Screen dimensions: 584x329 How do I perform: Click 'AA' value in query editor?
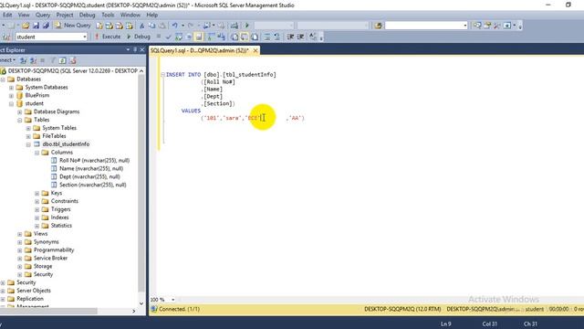295,118
